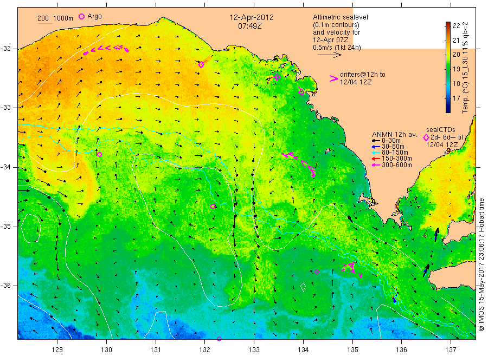
Task: Click the 0.5m/s velocity scale arrow
Action: [330, 55]
